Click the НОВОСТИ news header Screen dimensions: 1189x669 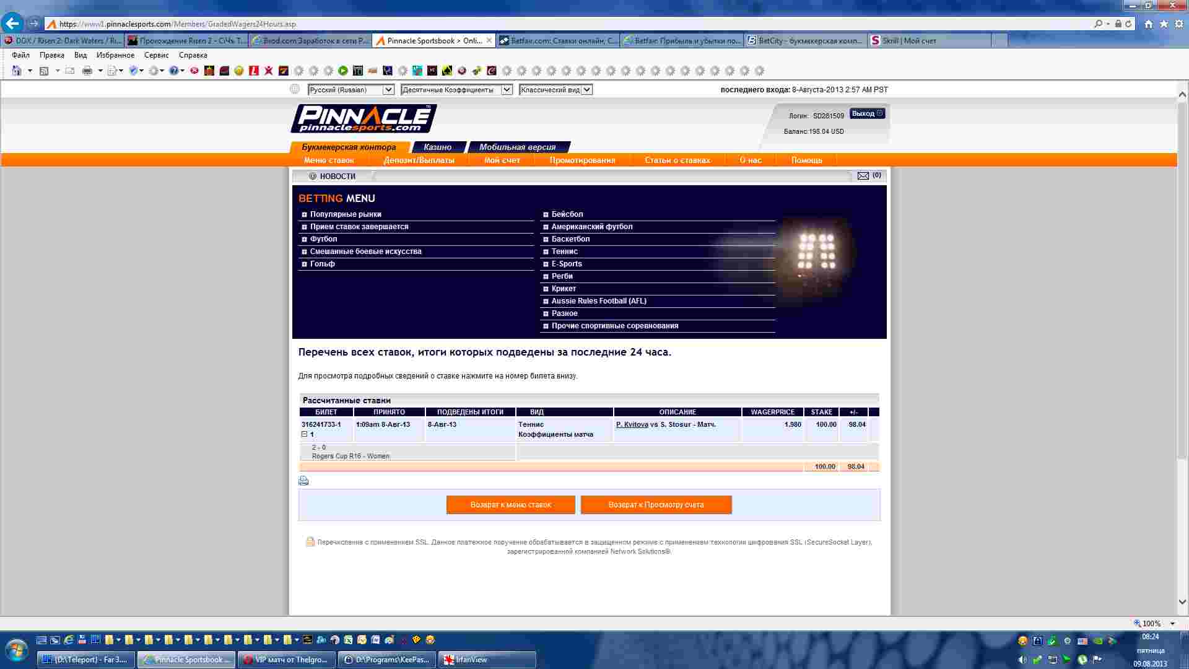coord(338,177)
